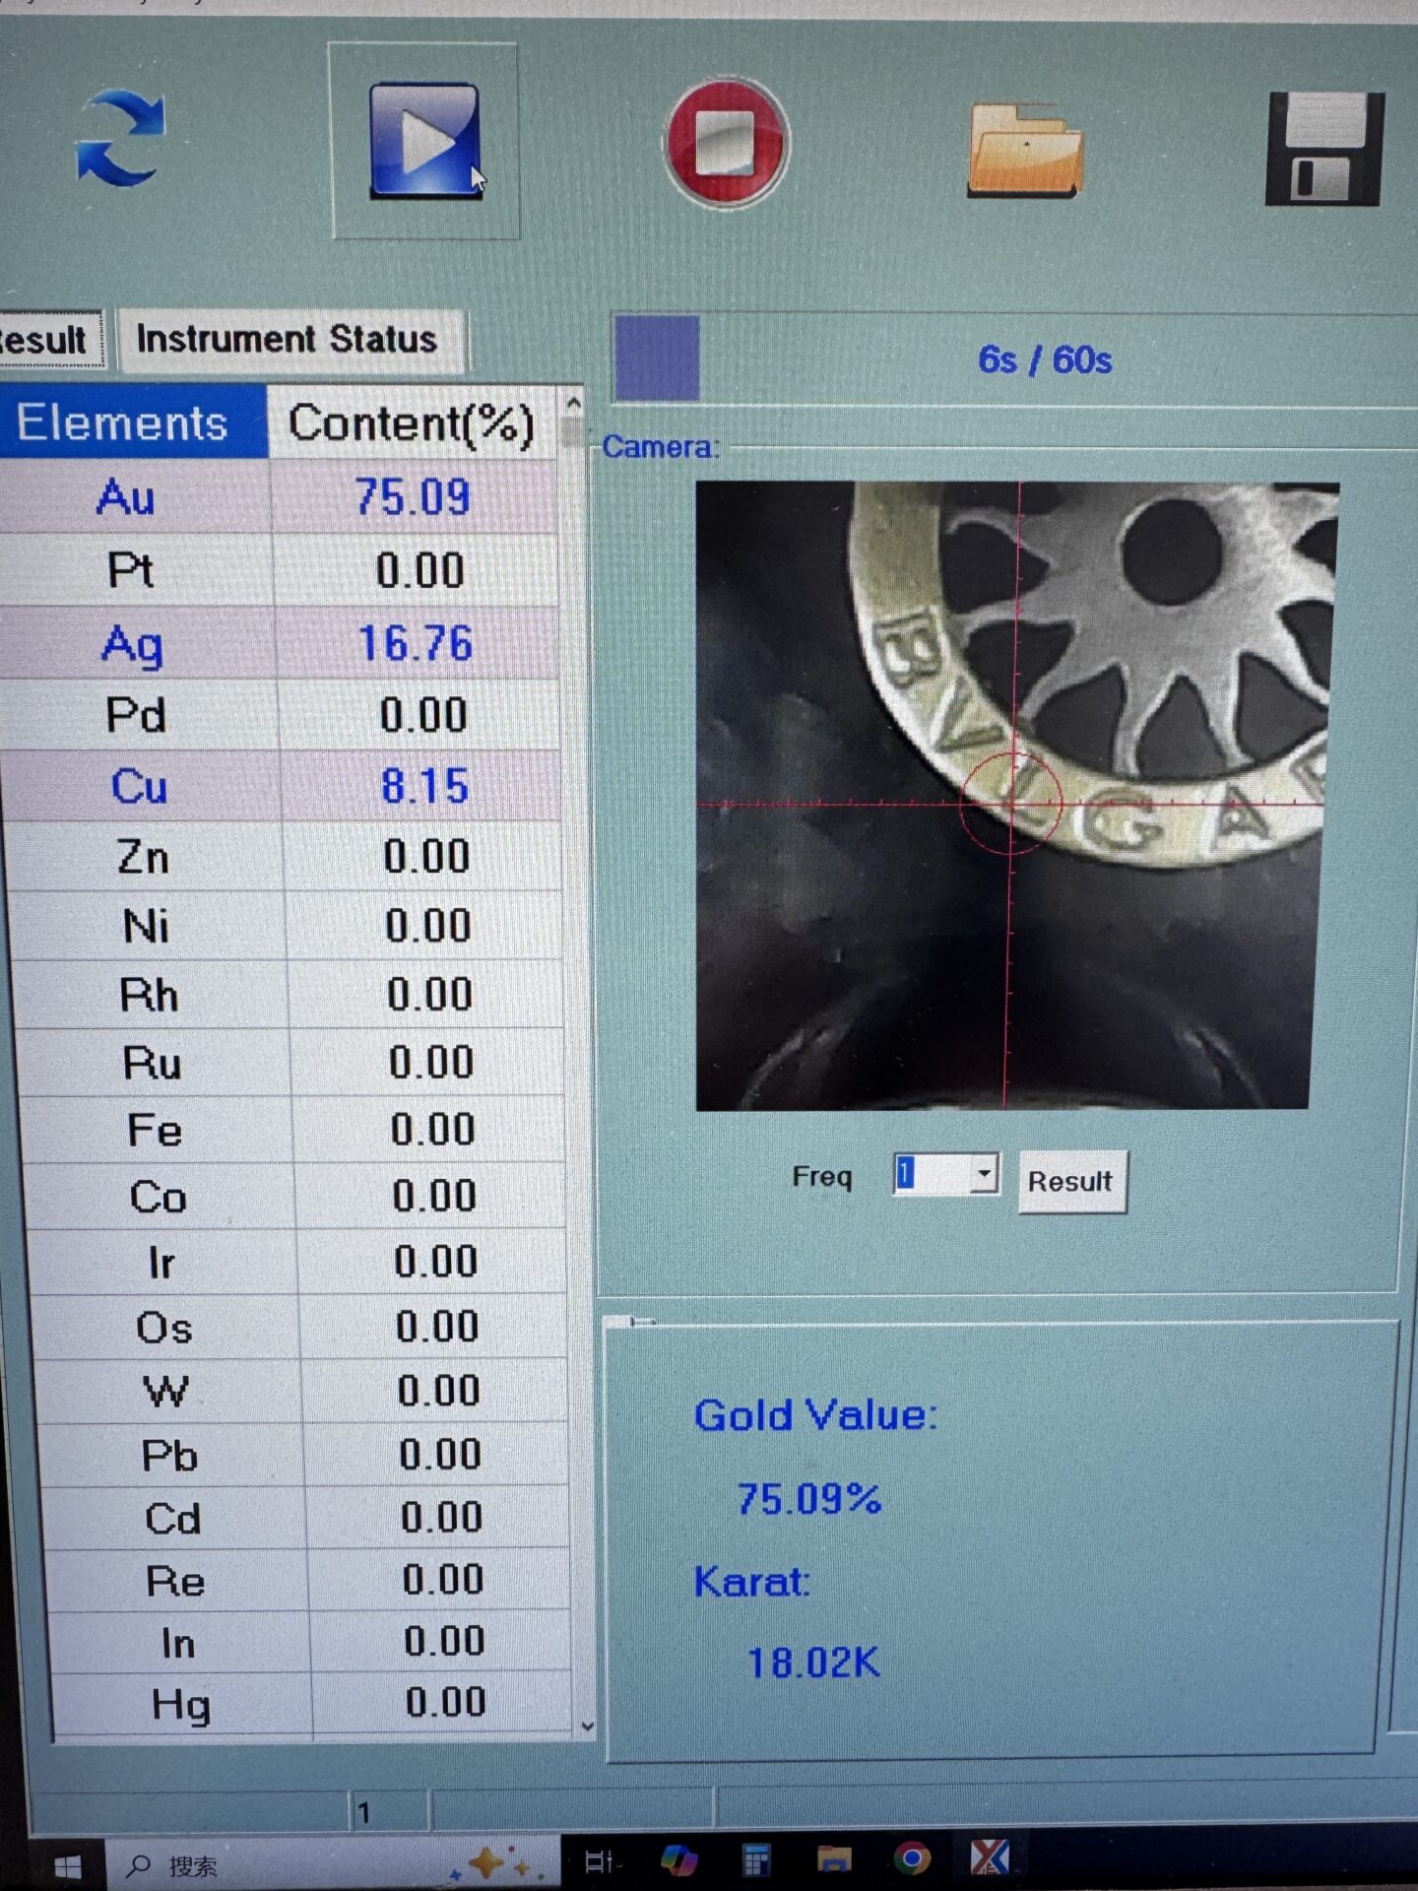Screen dimensions: 1418x1891
Task: Select the Cu element row
Action: pos(282,785)
